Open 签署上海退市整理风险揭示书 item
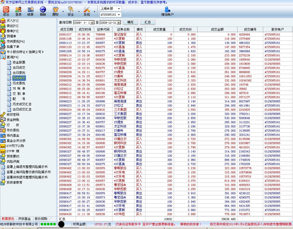 tap(27, 167)
